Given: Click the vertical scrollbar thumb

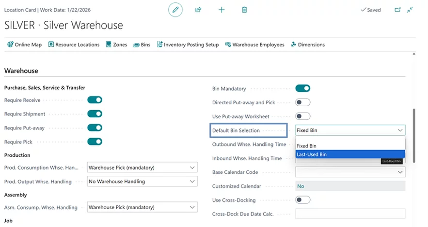Looking at the screenshot, I should [414, 136].
